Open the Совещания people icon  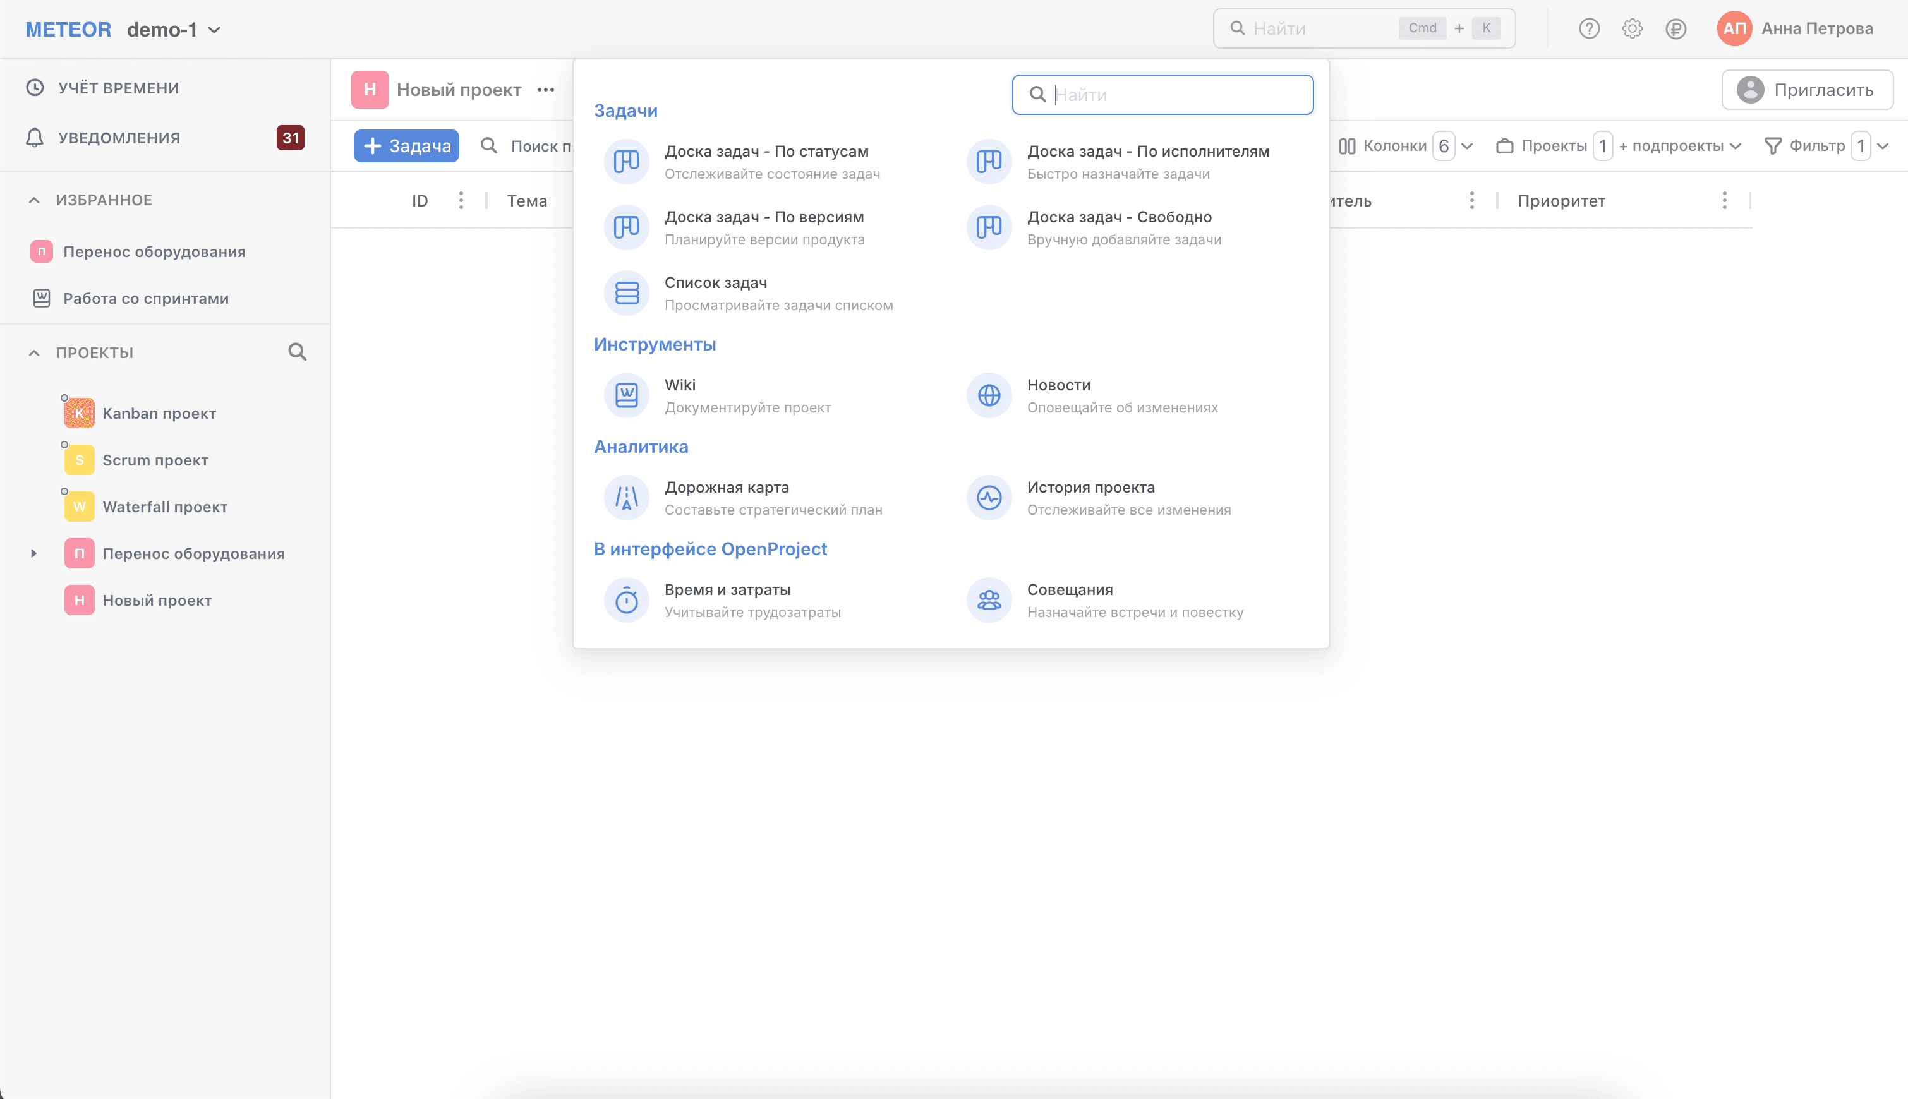(x=989, y=600)
